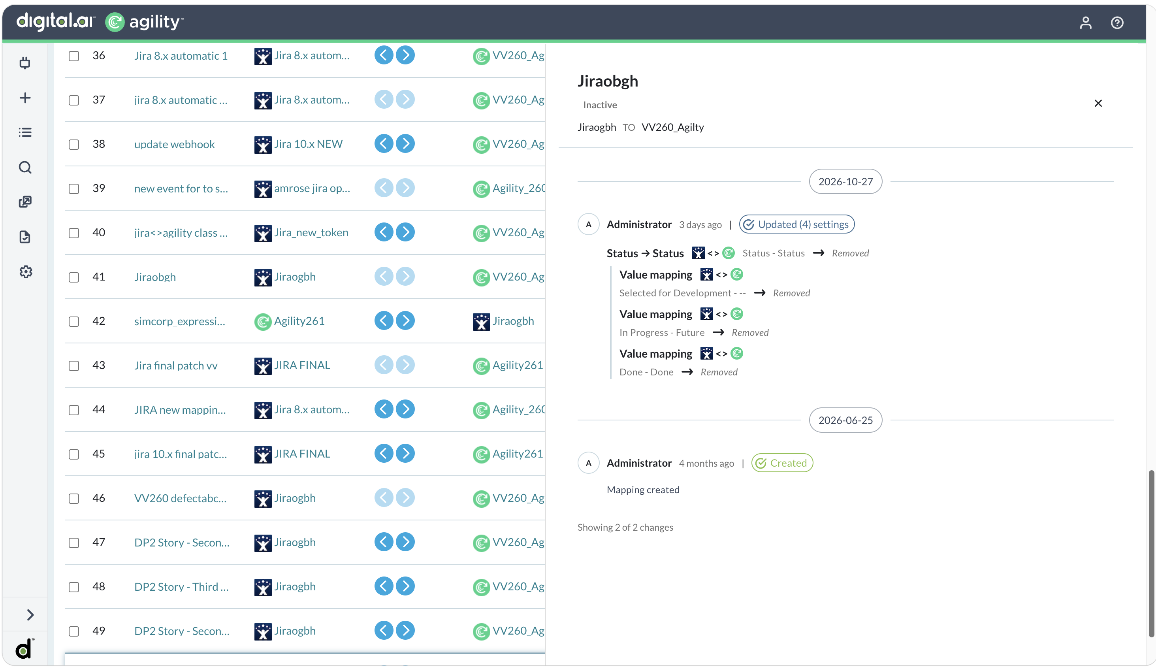Viewport: 1156px width, 667px height.
Task: Open the plug connections sidebar icon
Action: 25,63
